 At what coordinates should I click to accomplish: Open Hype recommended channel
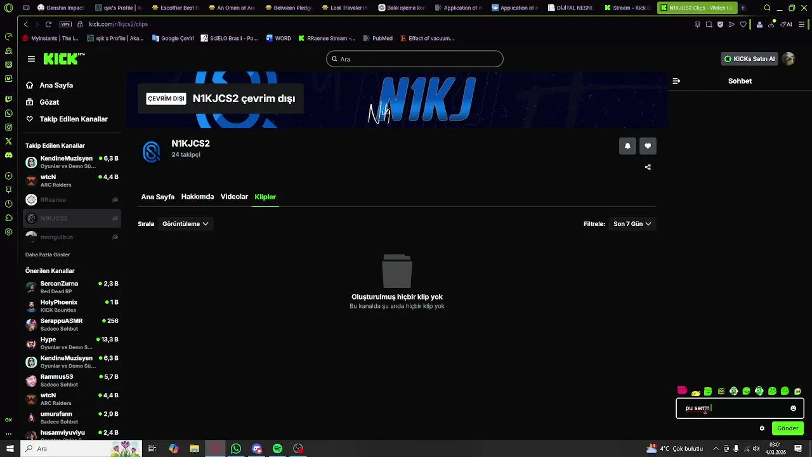click(72, 343)
